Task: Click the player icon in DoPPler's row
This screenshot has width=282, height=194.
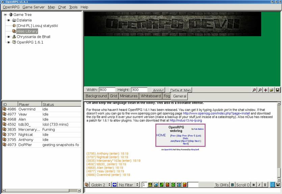Action: coord(4,145)
